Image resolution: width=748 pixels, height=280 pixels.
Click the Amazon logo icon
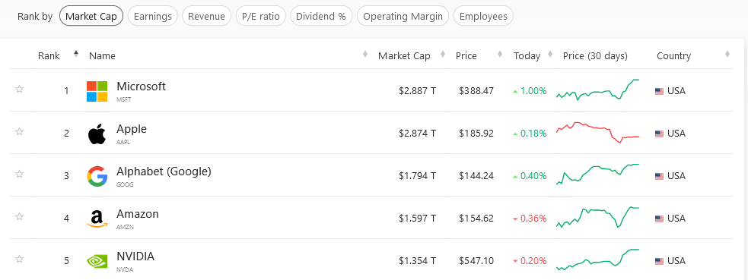tap(97, 219)
